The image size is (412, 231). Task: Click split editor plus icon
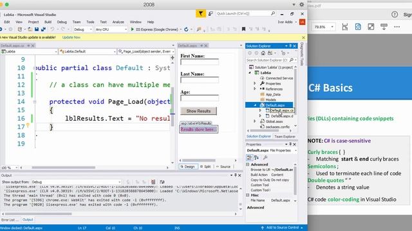coord(173,57)
